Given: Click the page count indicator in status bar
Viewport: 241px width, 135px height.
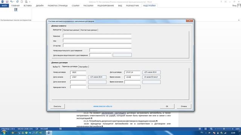Looking at the screenshot, I should click(x=8, y=129).
